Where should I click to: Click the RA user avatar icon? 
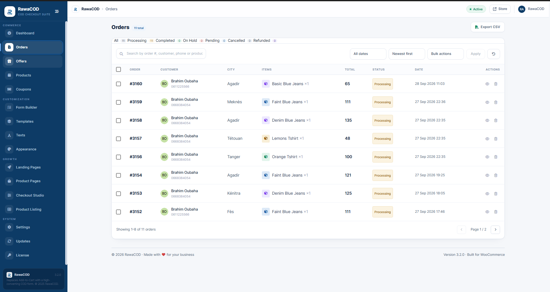pyautogui.click(x=522, y=9)
